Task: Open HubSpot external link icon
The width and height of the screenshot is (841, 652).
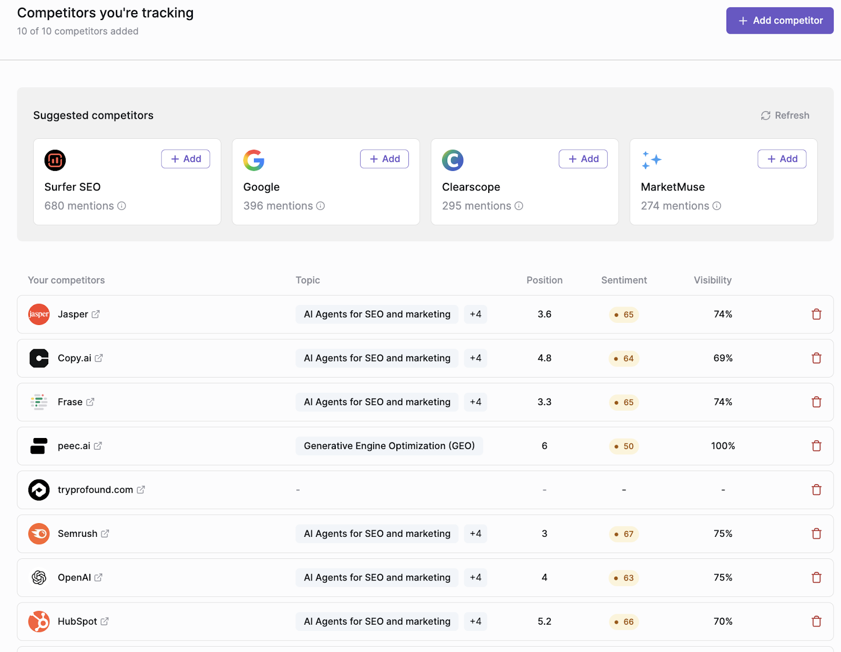Action: (105, 622)
